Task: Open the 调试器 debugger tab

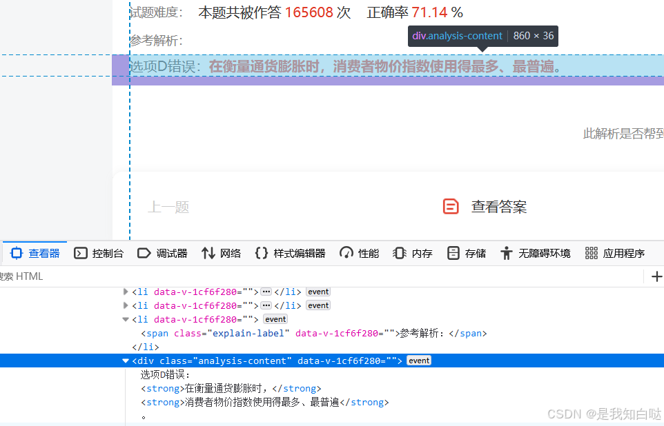Action: coord(163,254)
